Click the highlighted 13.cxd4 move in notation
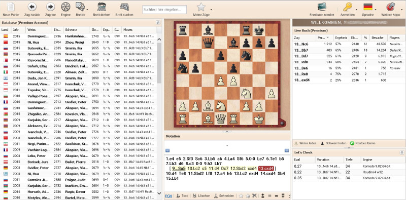Viewport: 406px width, 200px height. pos(266,169)
